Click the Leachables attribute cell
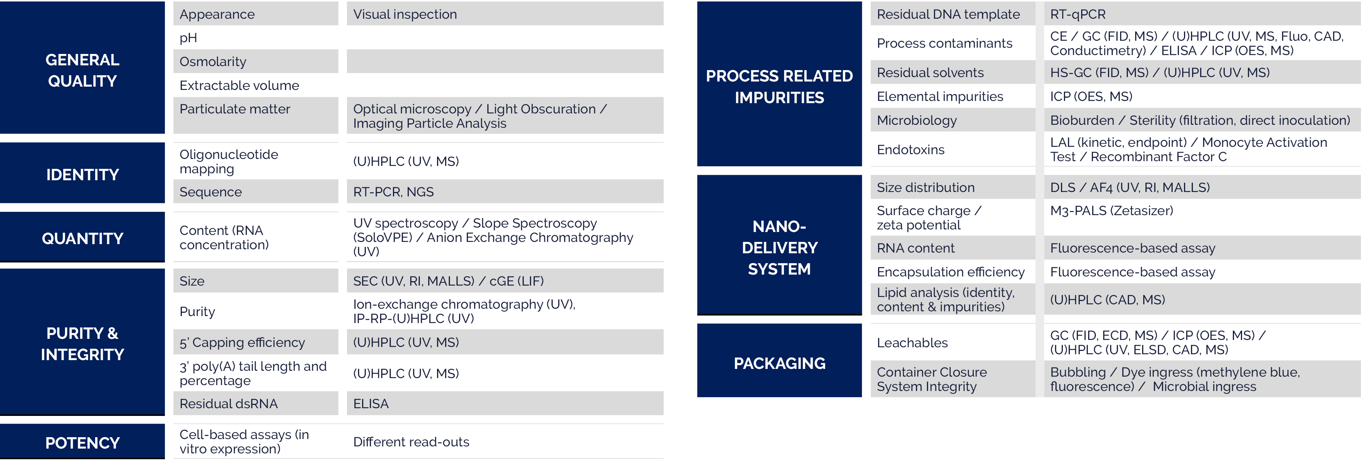This screenshot has height=464, width=1361. 953,342
